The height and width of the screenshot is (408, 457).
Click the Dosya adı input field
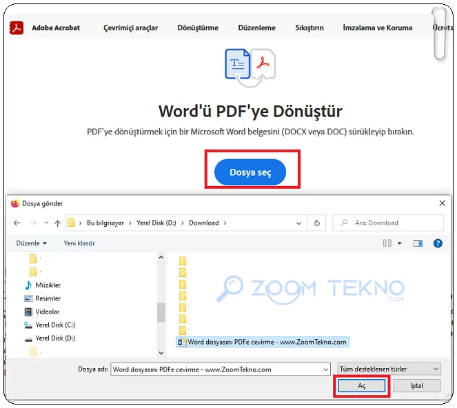(216, 369)
